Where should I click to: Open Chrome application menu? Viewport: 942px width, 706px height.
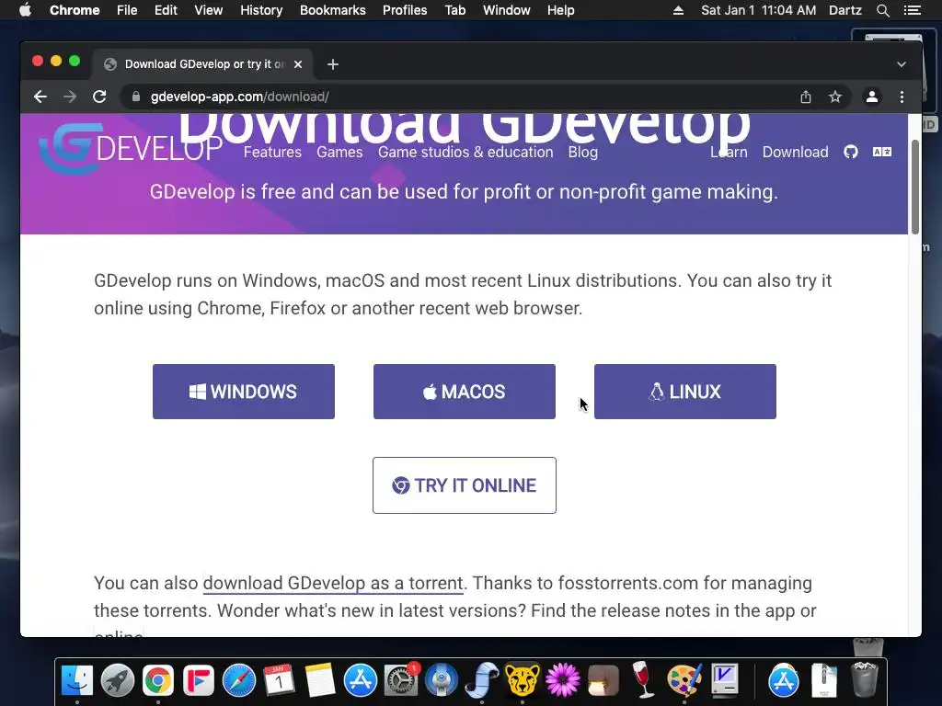pyautogui.click(x=75, y=10)
